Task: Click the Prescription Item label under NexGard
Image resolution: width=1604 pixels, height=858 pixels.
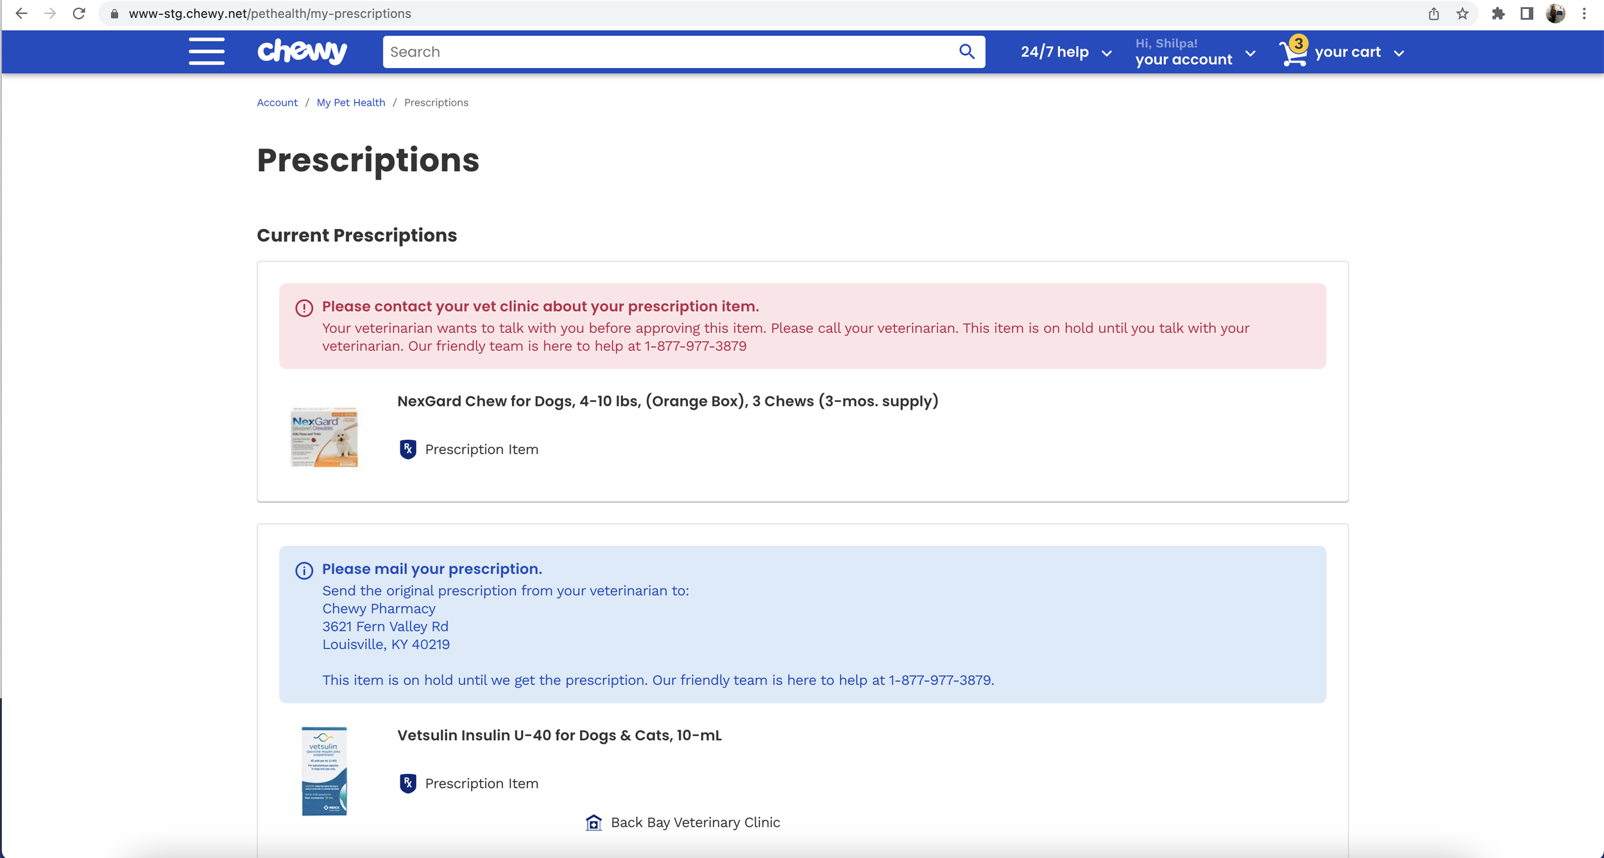Action: point(482,450)
